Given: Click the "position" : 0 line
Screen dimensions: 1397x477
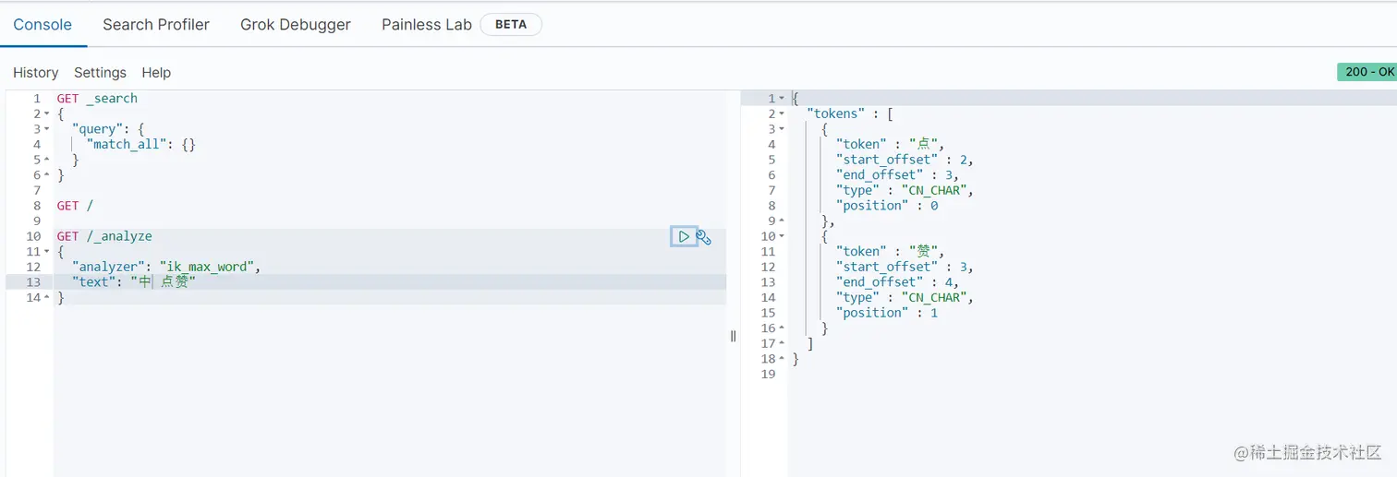Looking at the screenshot, I should click(887, 206).
